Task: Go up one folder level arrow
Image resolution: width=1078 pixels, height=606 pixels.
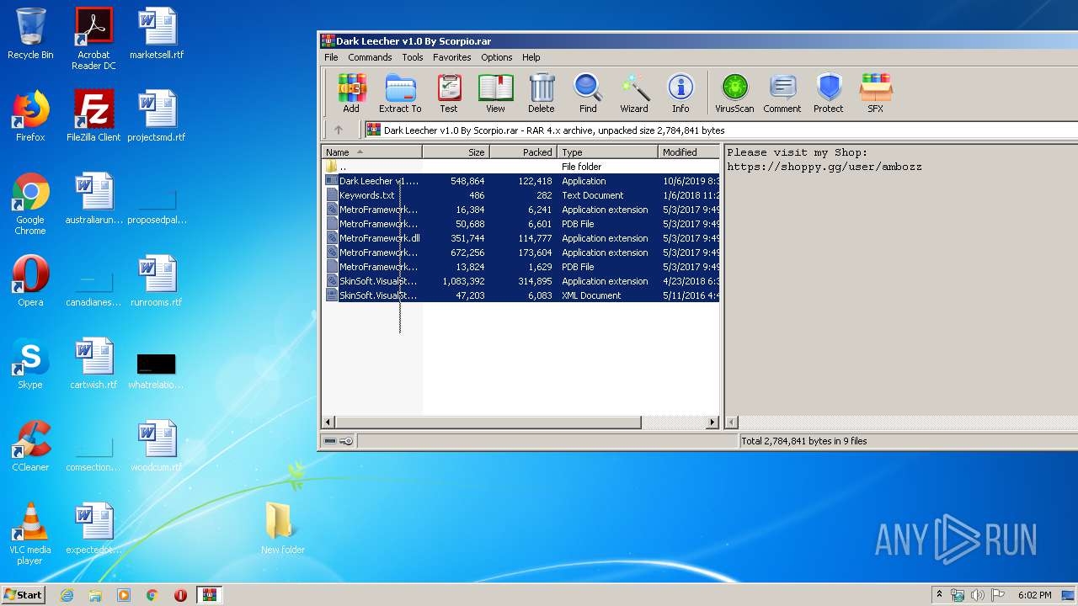Action: click(339, 130)
